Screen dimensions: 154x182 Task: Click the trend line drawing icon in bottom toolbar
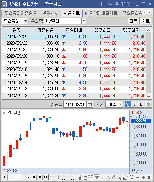coord(114,178)
